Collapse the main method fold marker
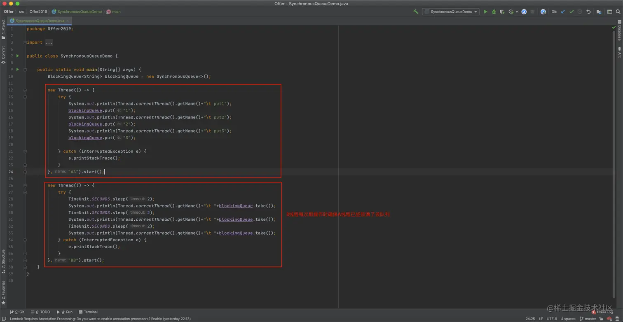The image size is (623, 322). (x=25, y=70)
